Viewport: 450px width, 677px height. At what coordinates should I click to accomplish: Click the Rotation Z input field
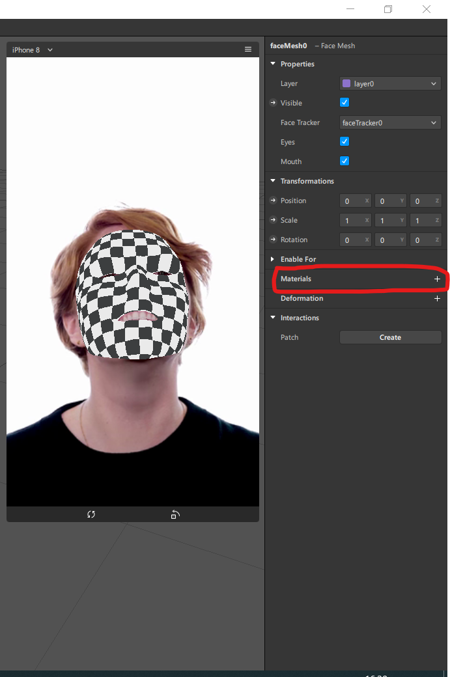tap(425, 240)
